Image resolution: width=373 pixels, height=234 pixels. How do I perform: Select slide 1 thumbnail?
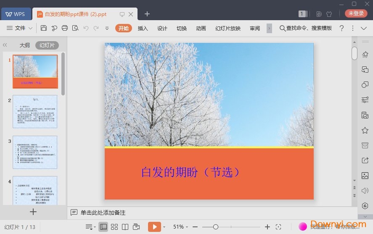(35, 71)
